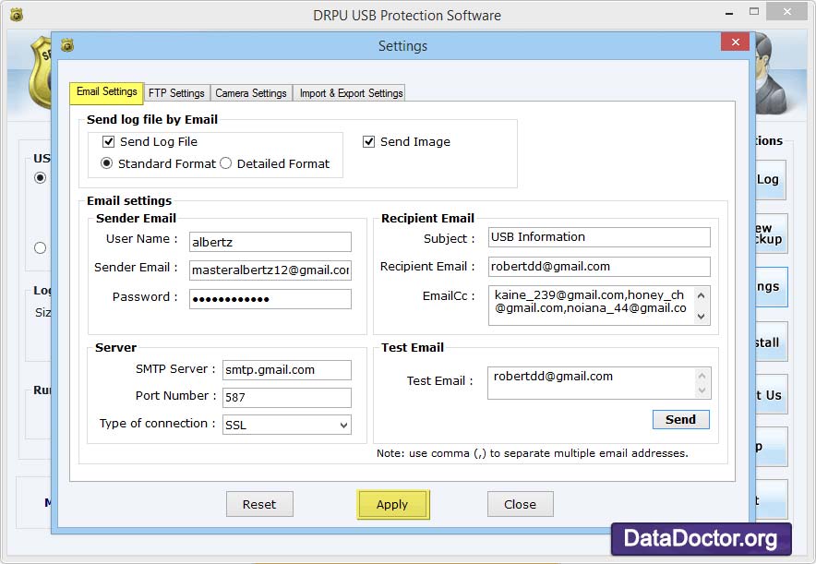816x564 pixels.
Task: Select the Standard Format radio button
Action: coord(108,163)
